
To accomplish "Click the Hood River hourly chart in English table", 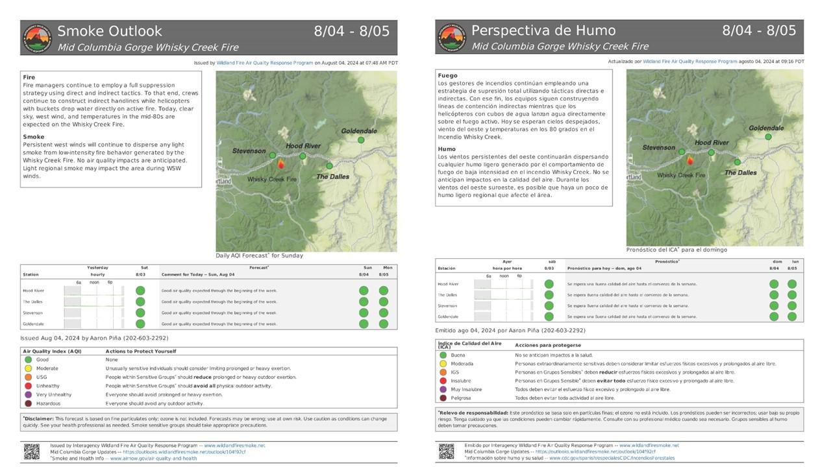I will (93, 291).
